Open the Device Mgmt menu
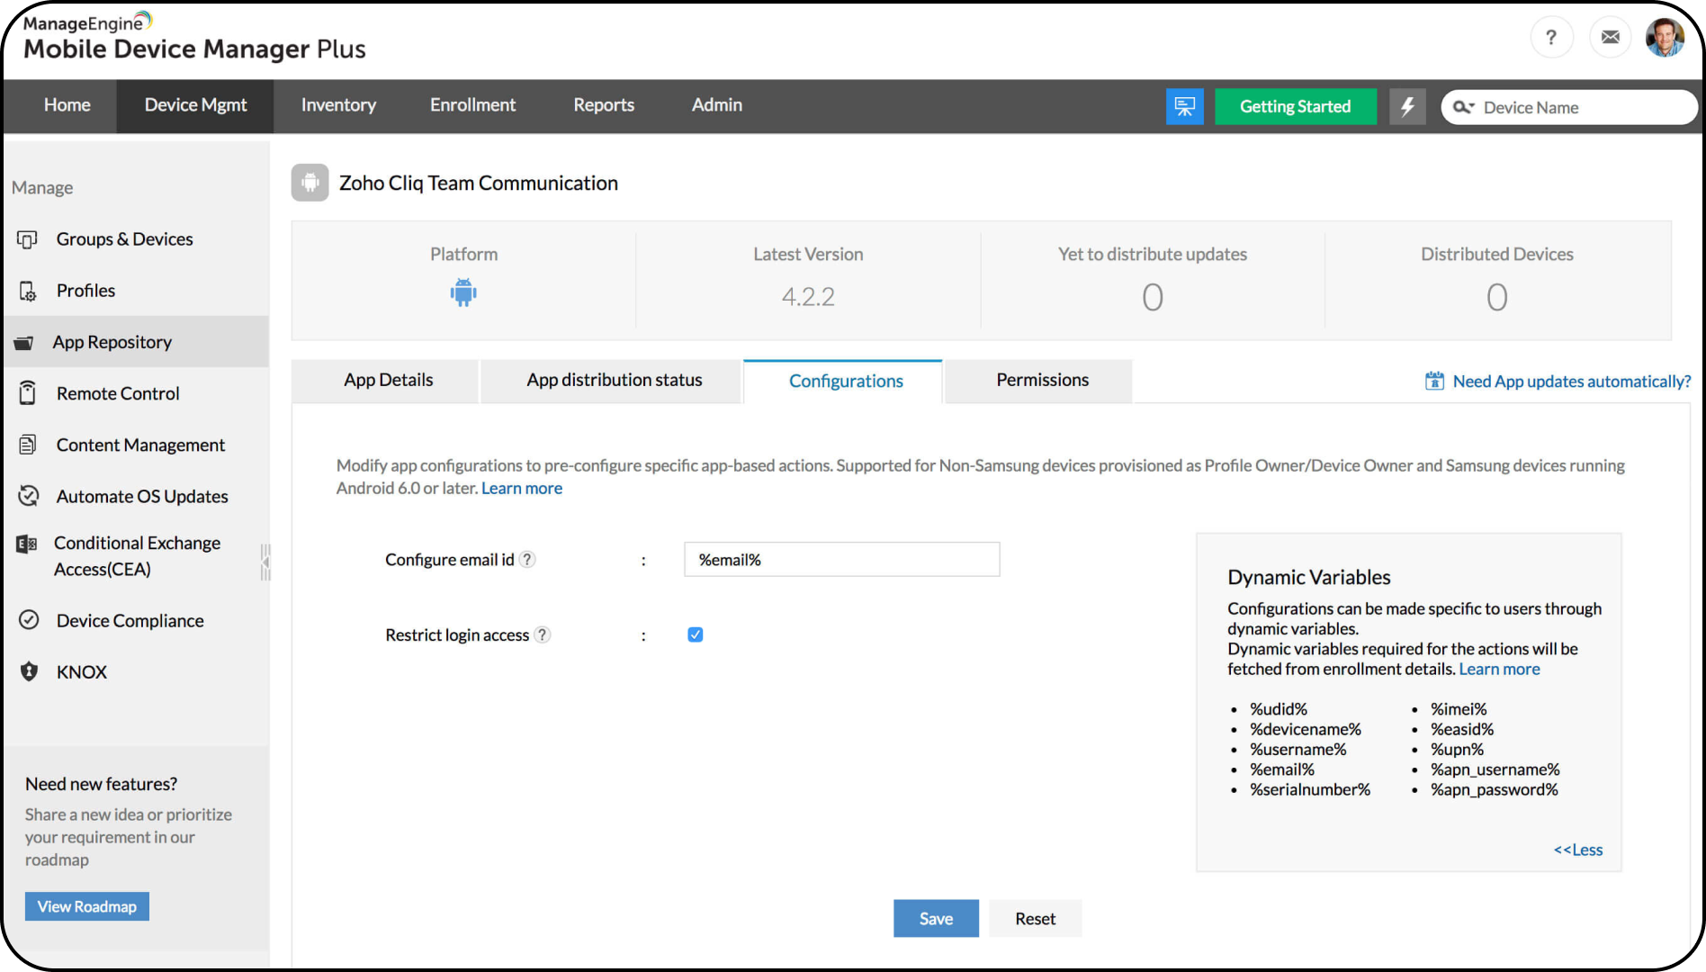Viewport: 1706px width, 972px height. tap(195, 105)
